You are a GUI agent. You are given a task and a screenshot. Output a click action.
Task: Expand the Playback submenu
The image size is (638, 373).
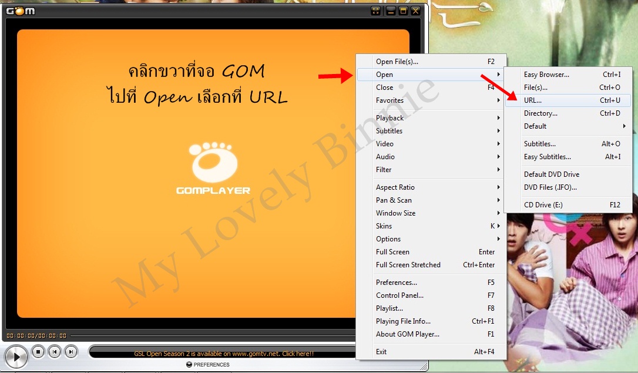click(x=431, y=118)
